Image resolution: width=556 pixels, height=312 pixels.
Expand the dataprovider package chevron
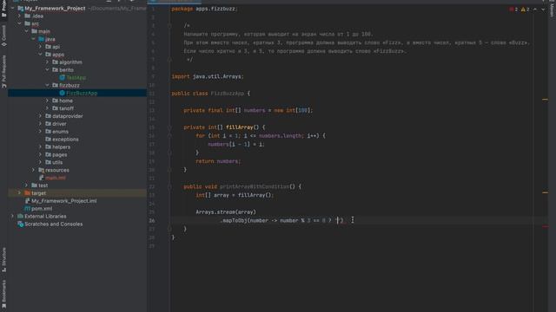point(40,116)
